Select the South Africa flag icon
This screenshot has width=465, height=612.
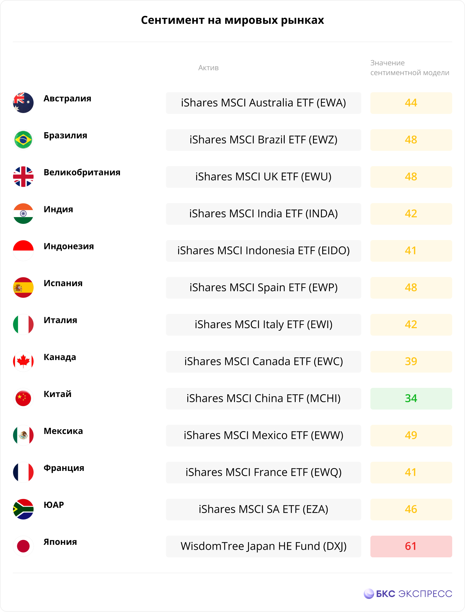(x=23, y=509)
